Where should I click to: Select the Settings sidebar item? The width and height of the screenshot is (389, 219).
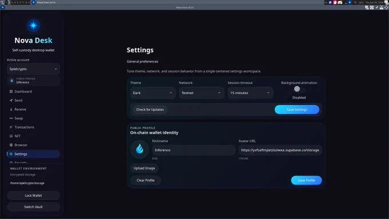33,154
